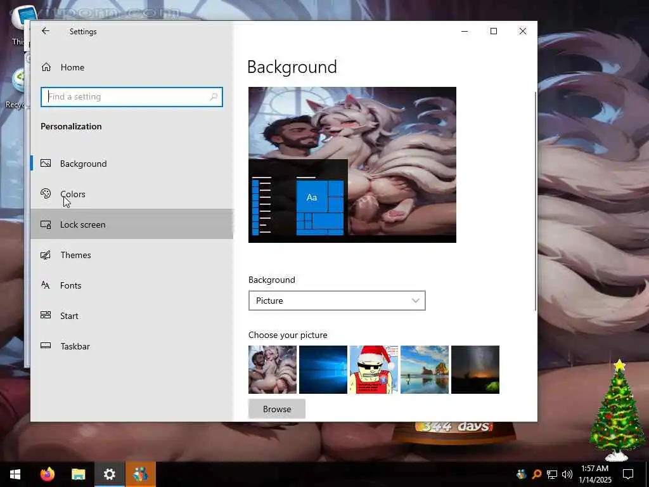Select the Background personalization section
The width and height of the screenshot is (649, 487).
(132, 164)
